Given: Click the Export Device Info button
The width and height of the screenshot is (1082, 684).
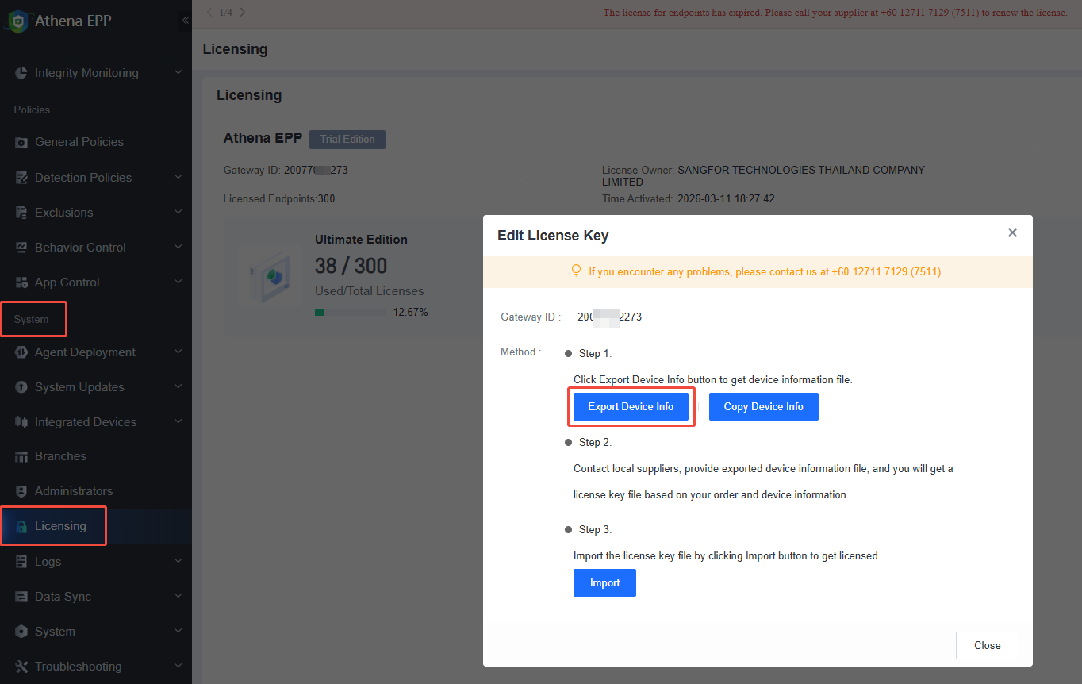Looking at the screenshot, I should click(x=631, y=406).
